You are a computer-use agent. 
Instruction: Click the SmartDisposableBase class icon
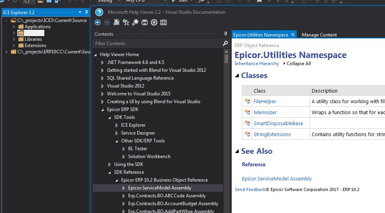click(x=247, y=123)
